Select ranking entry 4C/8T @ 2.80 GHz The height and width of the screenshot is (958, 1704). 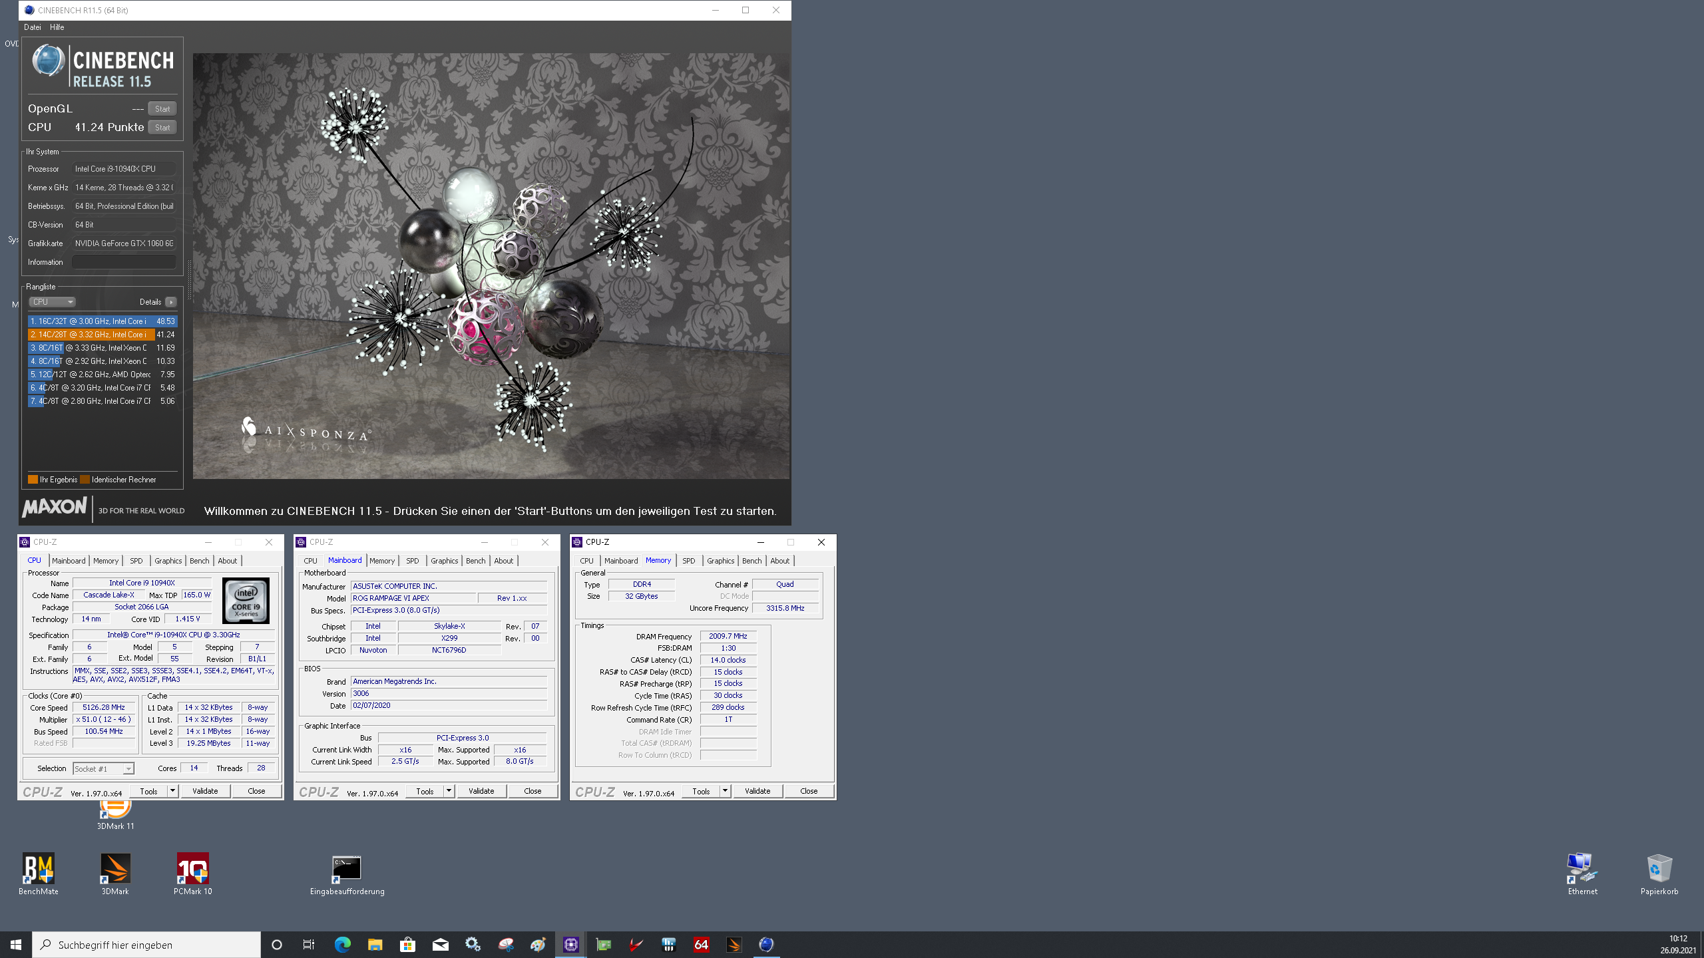[103, 401]
